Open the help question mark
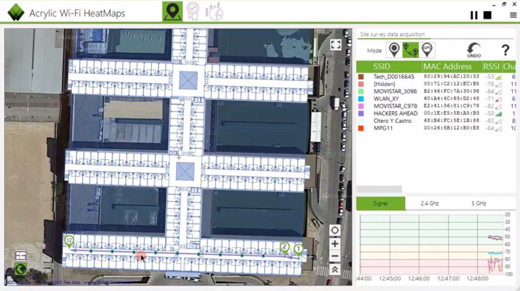Image resolution: width=520 pixels, height=291 pixels. (x=505, y=50)
